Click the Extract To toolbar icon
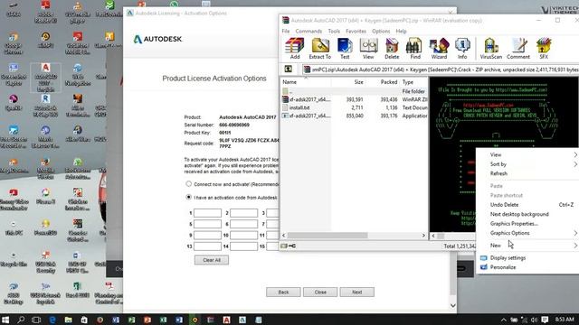The width and height of the screenshot is (579, 325). (319, 48)
